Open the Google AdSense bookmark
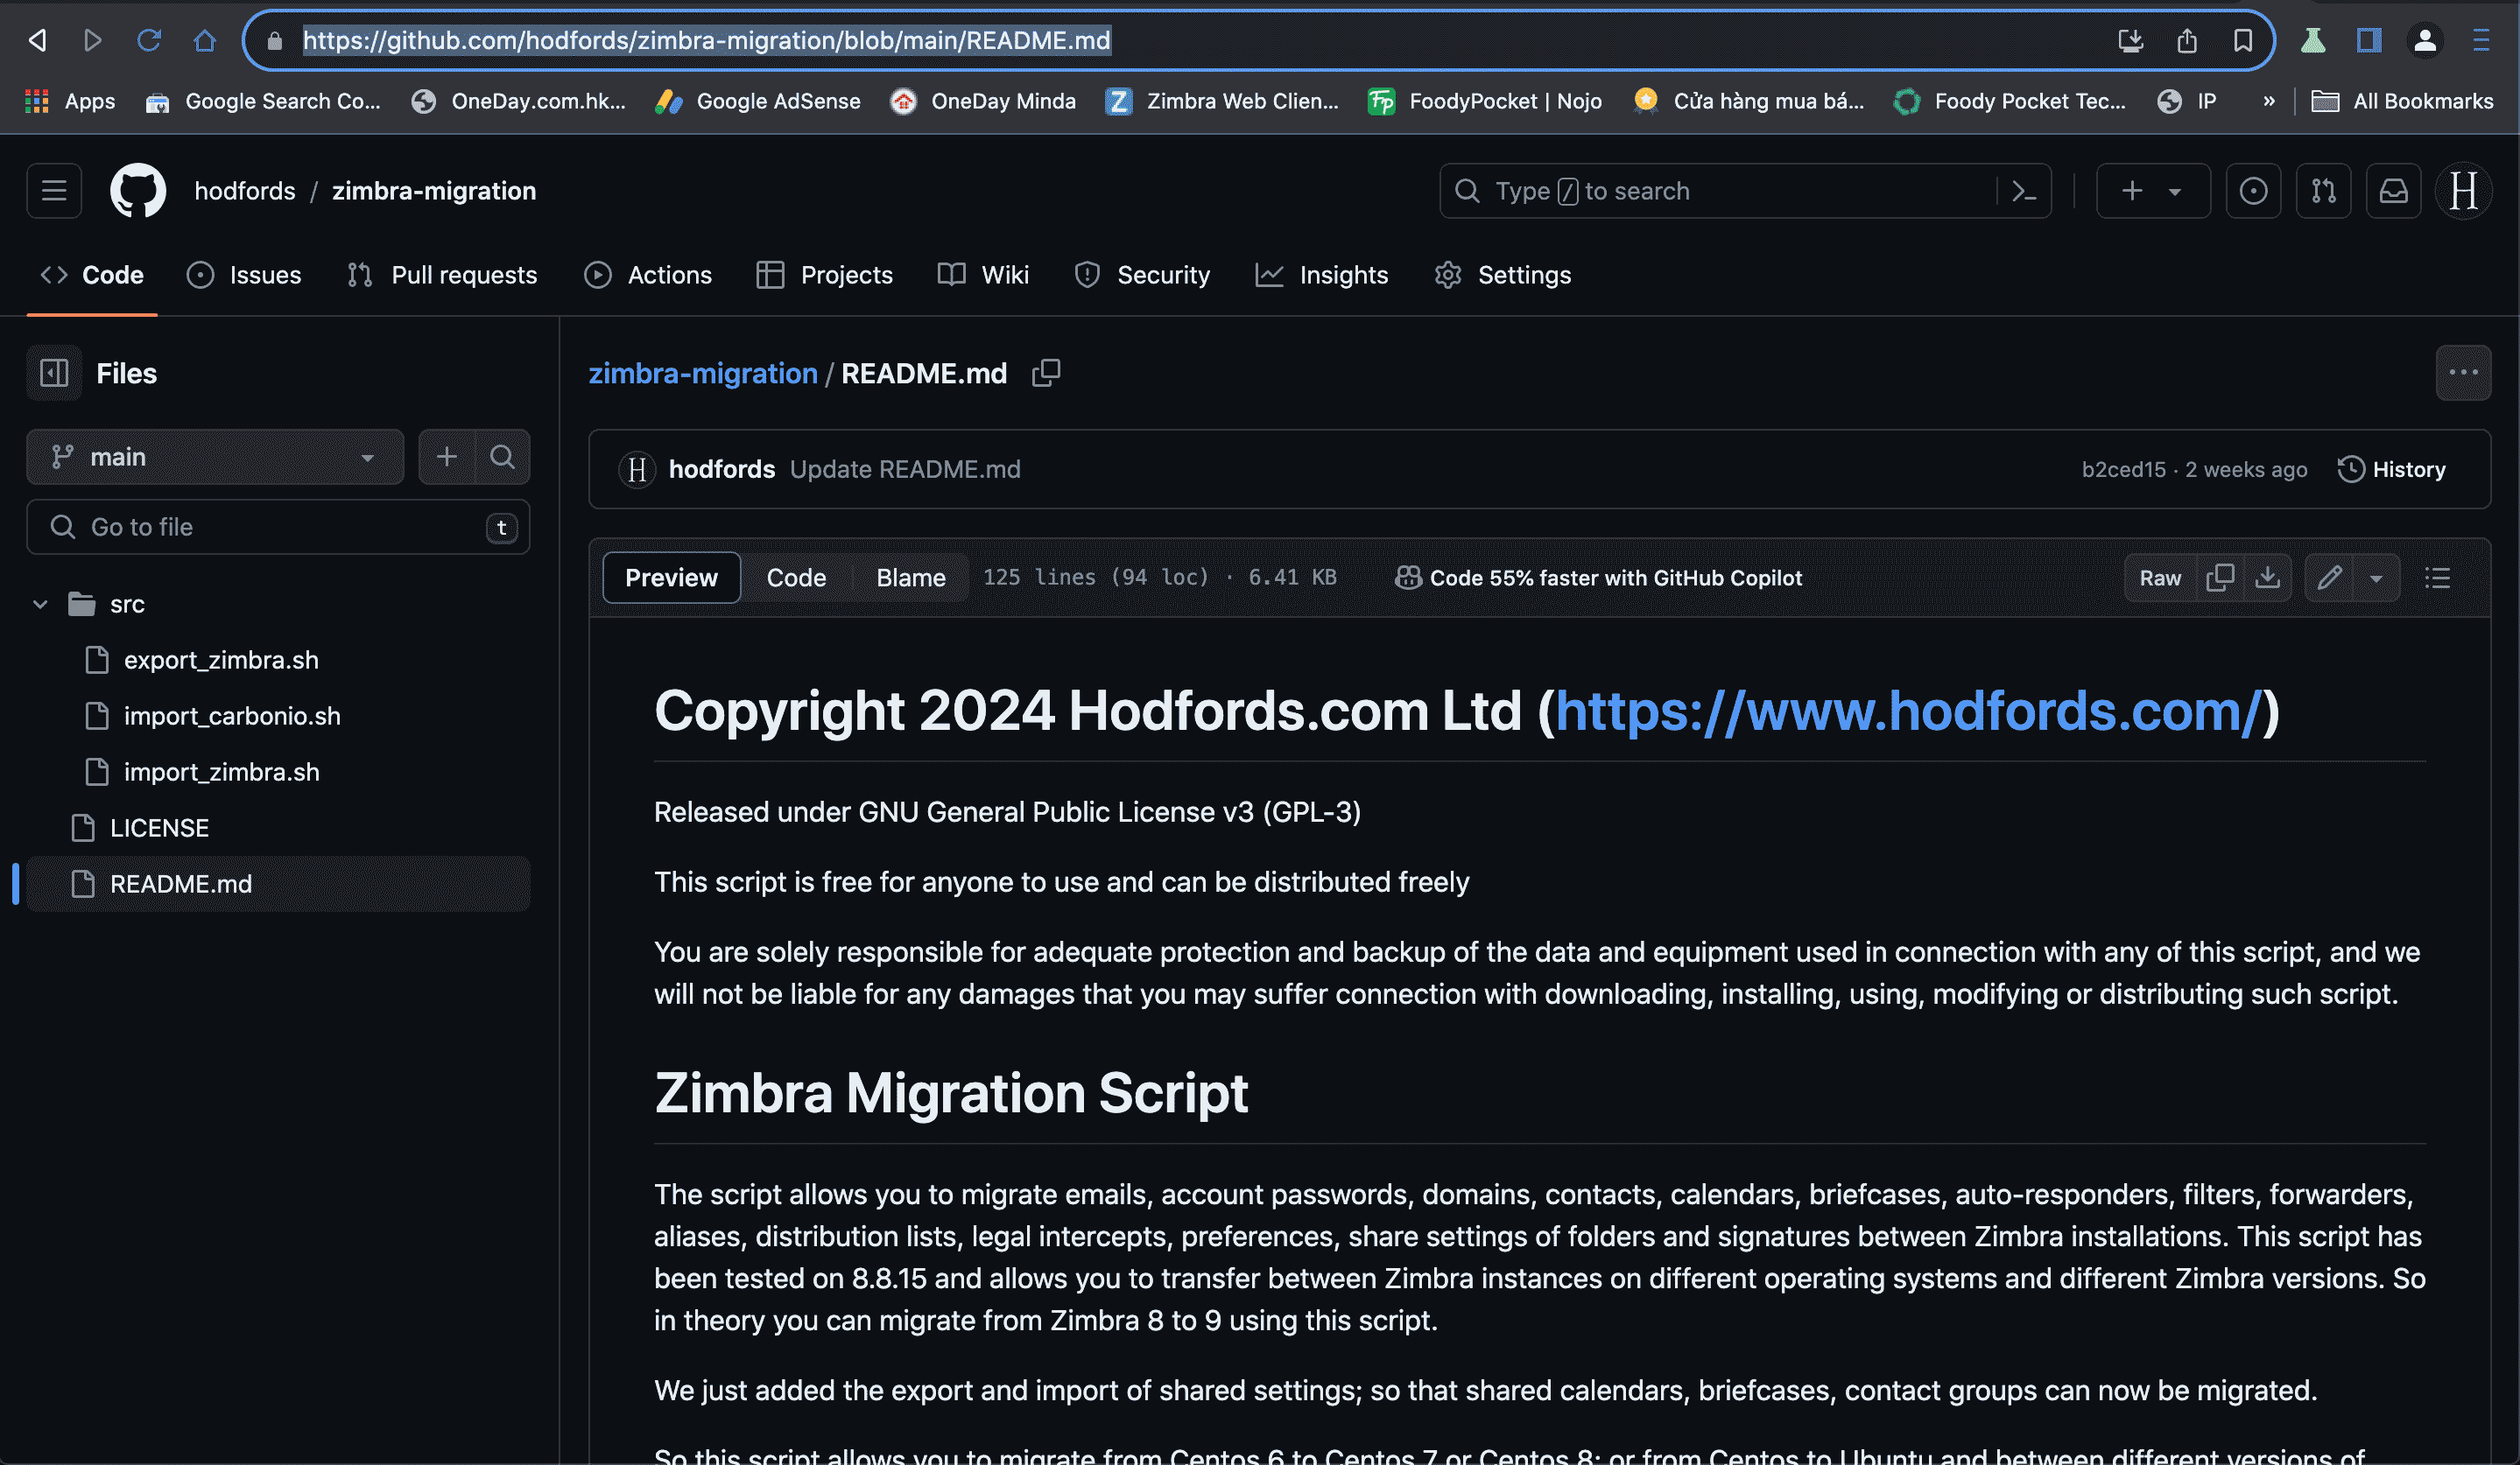 coord(757,101)
